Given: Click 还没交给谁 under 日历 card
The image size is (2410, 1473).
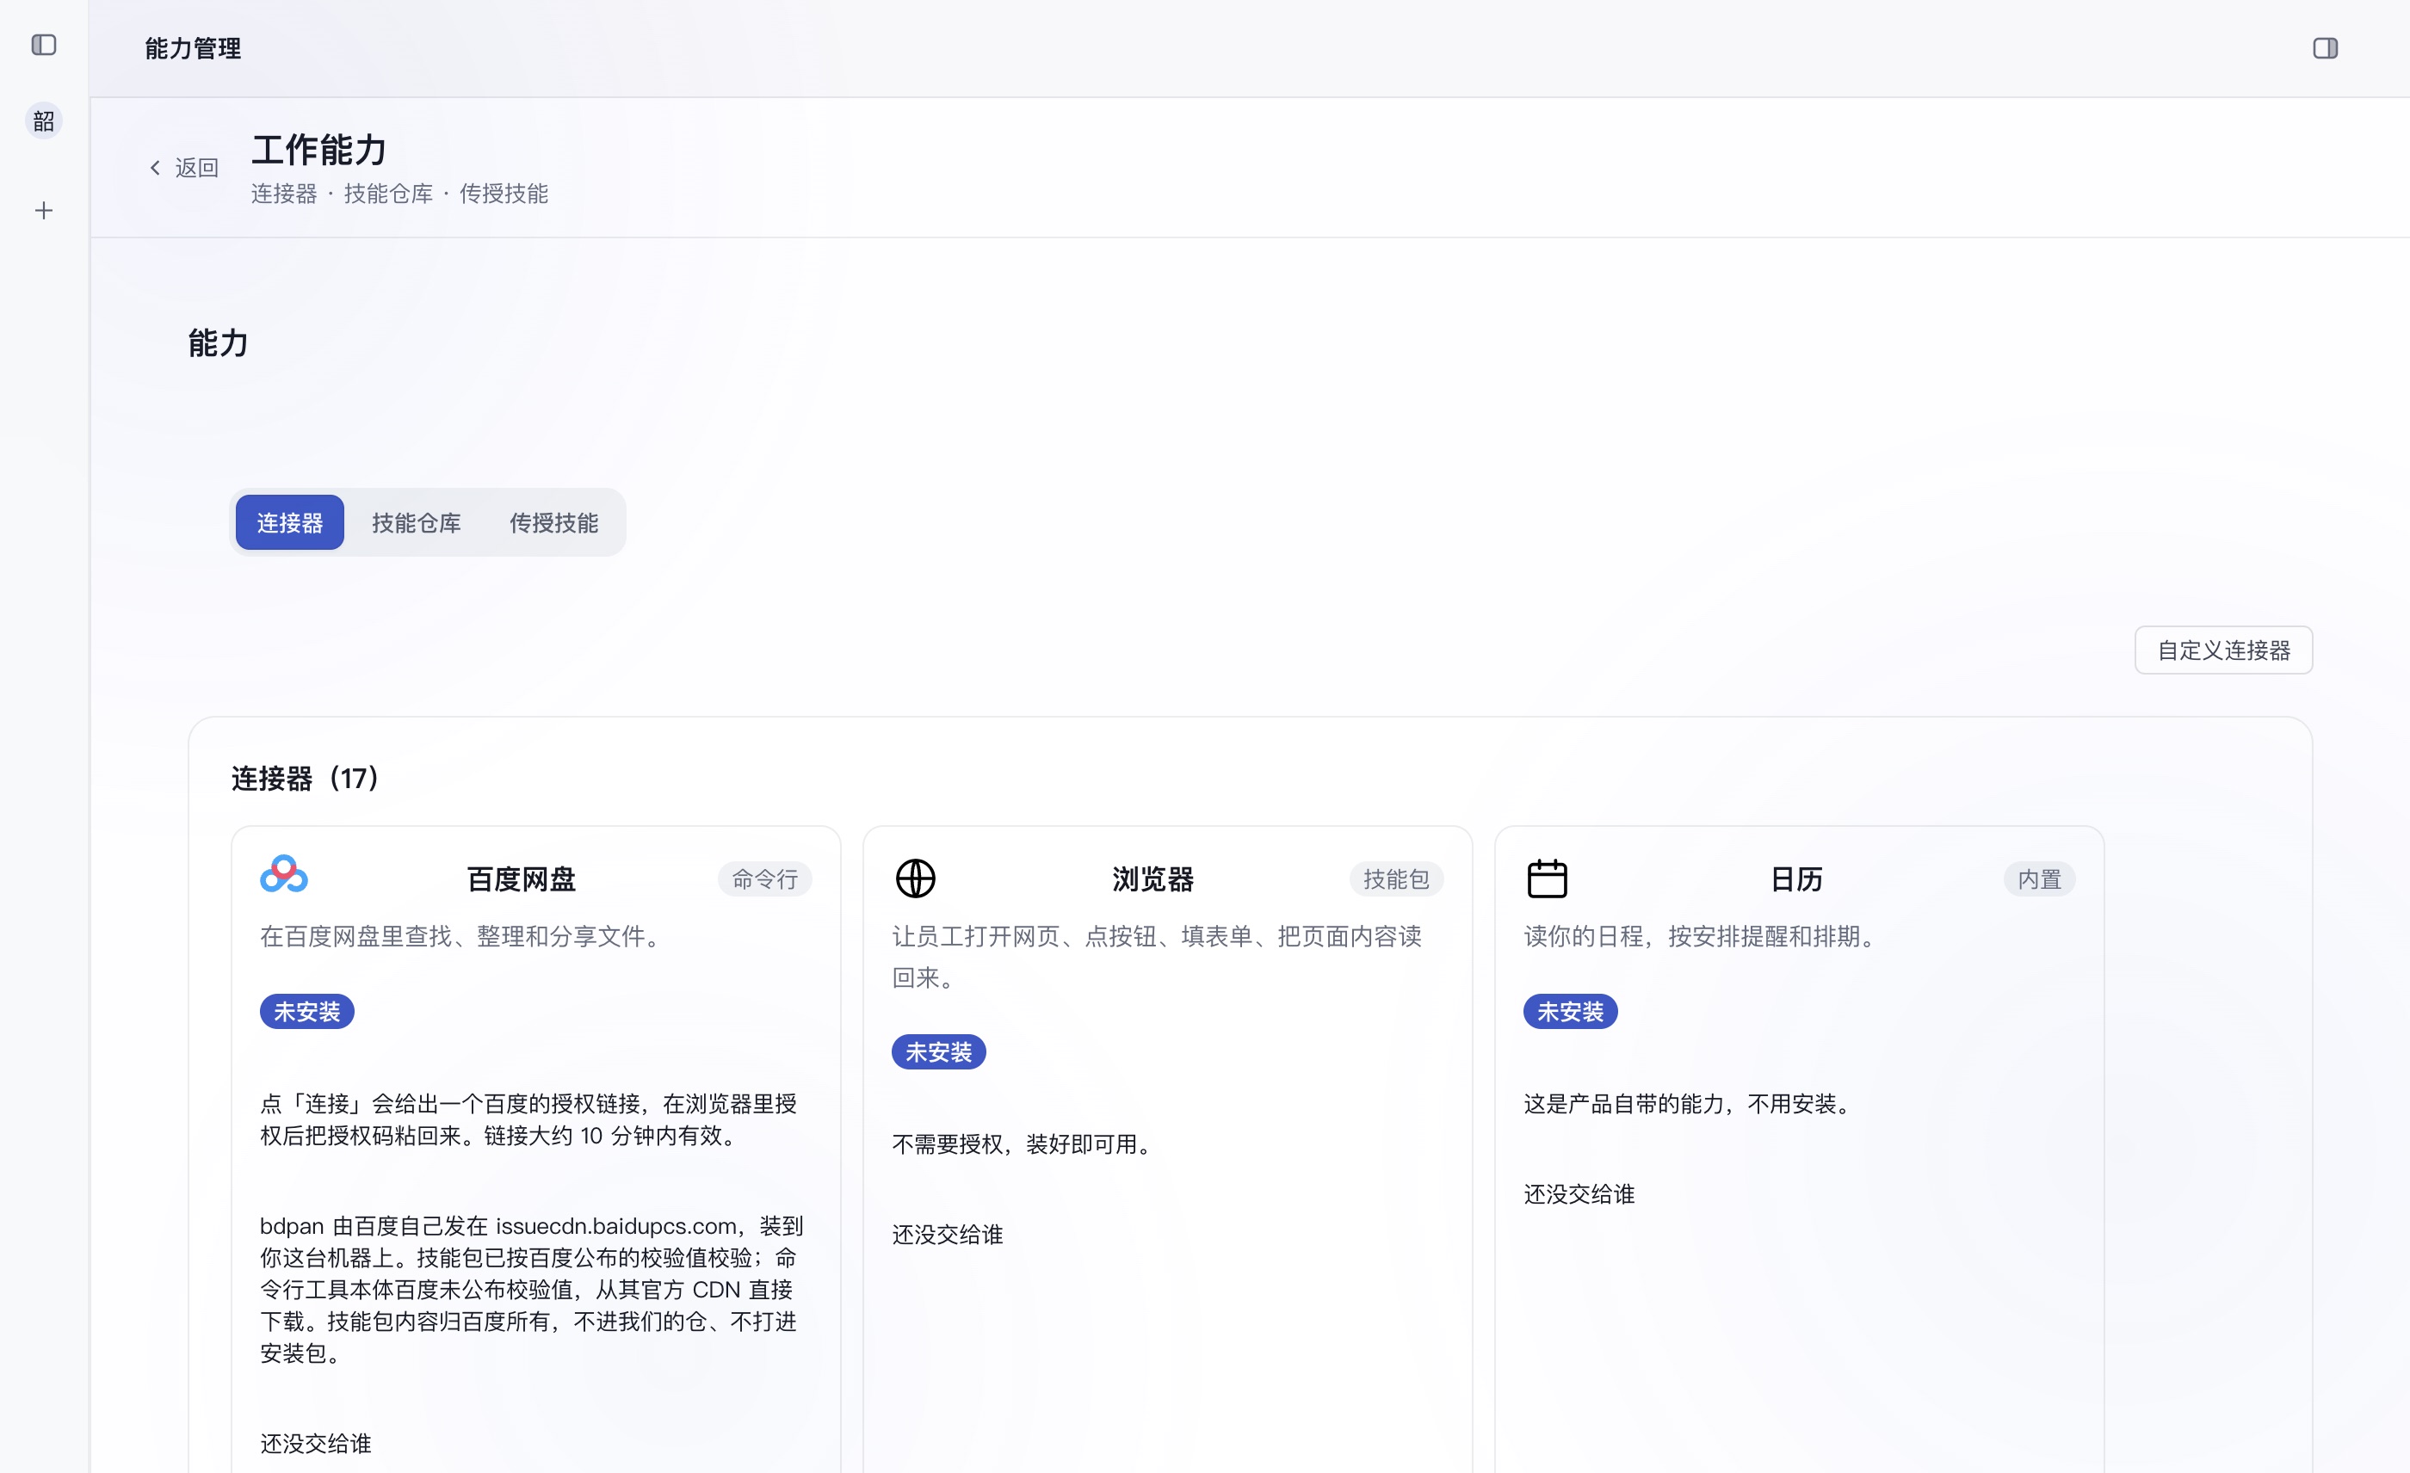Looking at the screenshot, I should [1579, 1193].
